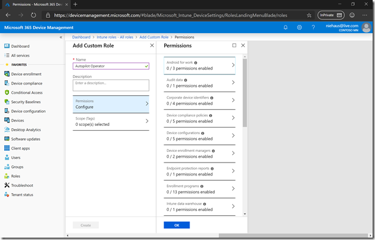Click the help question mark icon
Screen dimensions: 375x240
coord(312,27)
